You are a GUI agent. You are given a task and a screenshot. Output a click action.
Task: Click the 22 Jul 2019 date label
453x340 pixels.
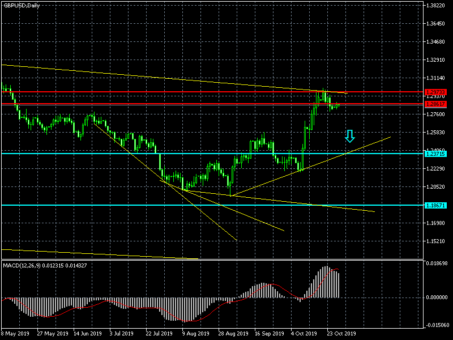pos(157,333)
